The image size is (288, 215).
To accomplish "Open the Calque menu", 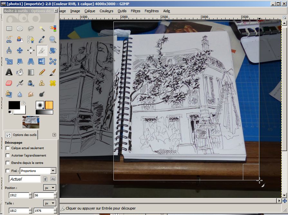I will (90, 11).
